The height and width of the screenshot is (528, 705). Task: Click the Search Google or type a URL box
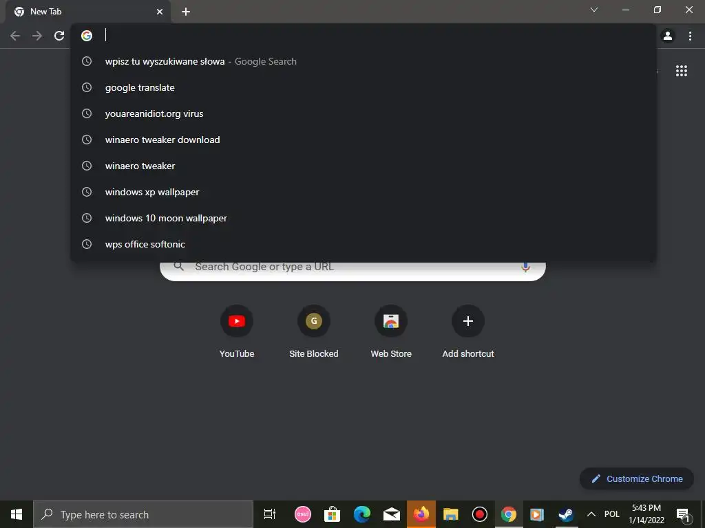(353, 270)
